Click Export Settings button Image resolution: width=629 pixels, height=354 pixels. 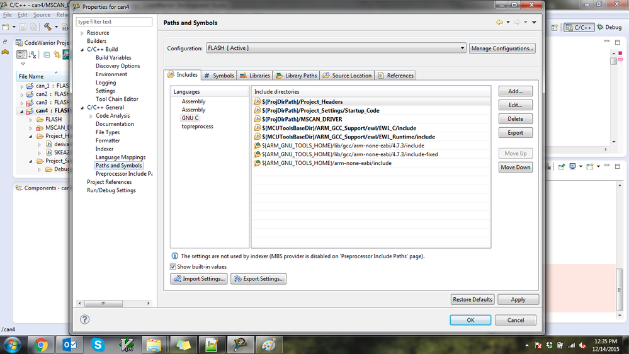(258, 278)
